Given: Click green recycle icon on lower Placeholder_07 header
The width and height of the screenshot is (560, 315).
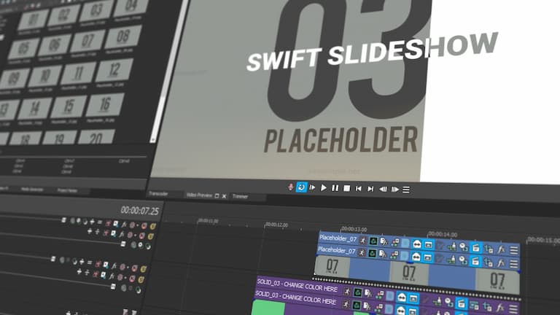Looking at the screenshot, I should [x=372, y=254].
